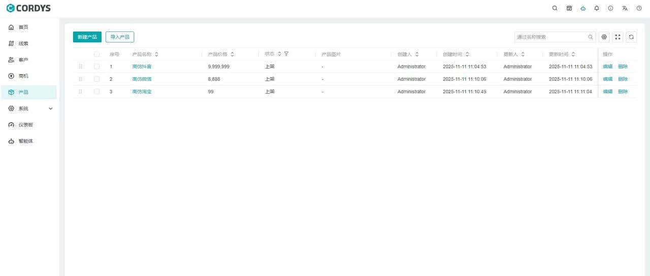
Task: Click the info circle icon in top bar
Action: (611, 8)
